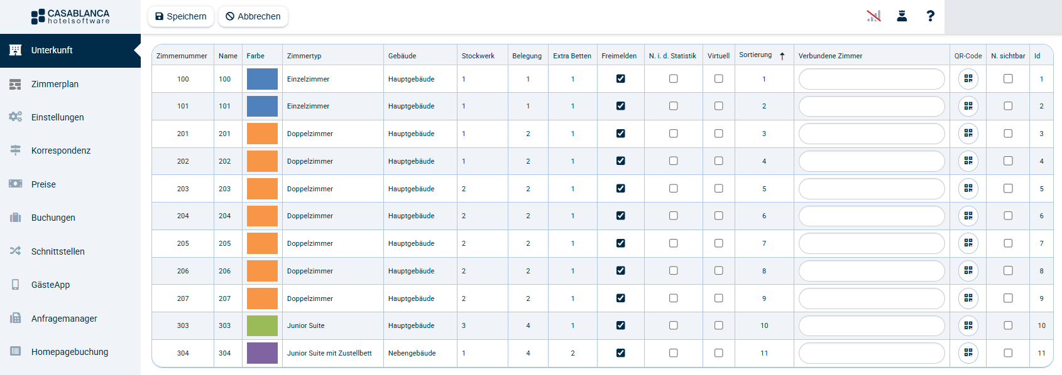This screenshot has width=1062, height=375.
Task: Sort by Zimmernummer column header
Action: (x=182, y=56)
